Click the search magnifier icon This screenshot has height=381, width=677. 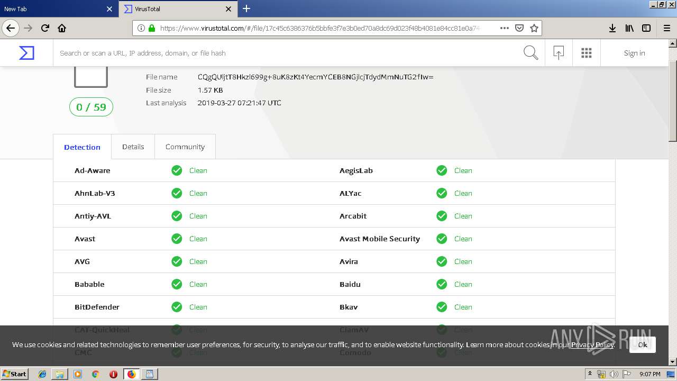click(530, 53)
